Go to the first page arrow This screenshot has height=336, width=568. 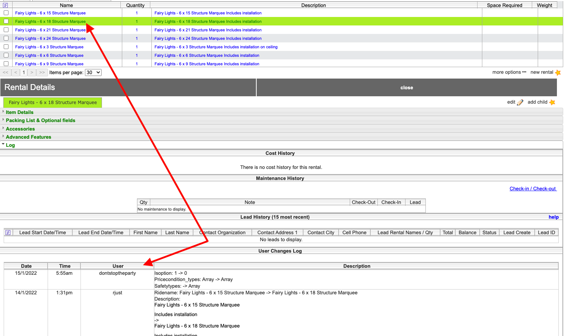[x=6, y=73]
